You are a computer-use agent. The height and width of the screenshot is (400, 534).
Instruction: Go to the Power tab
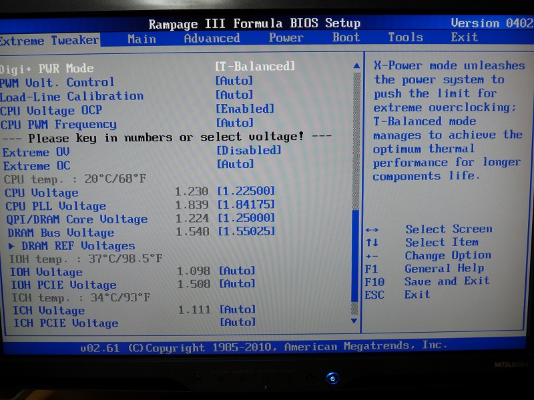(286, 37)
